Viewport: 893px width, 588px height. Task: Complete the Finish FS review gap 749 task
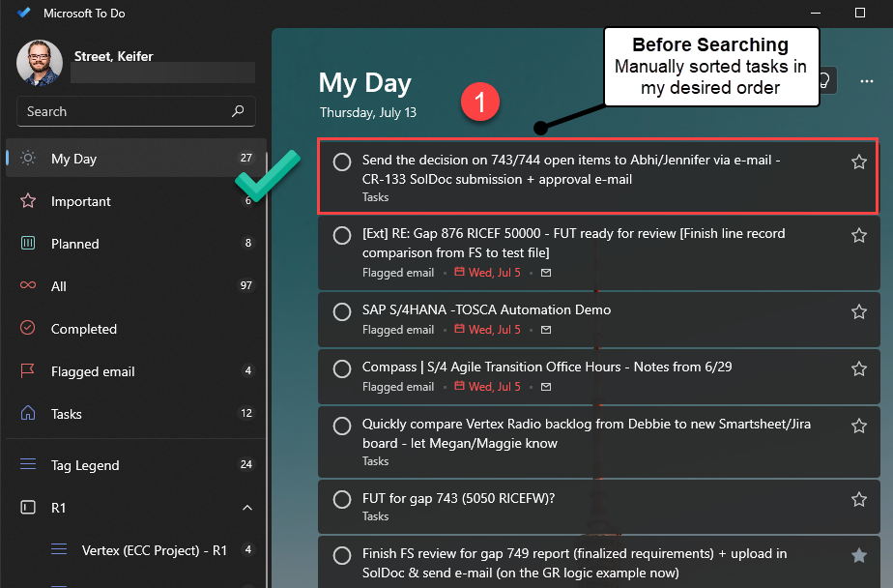tap(342, 555)
